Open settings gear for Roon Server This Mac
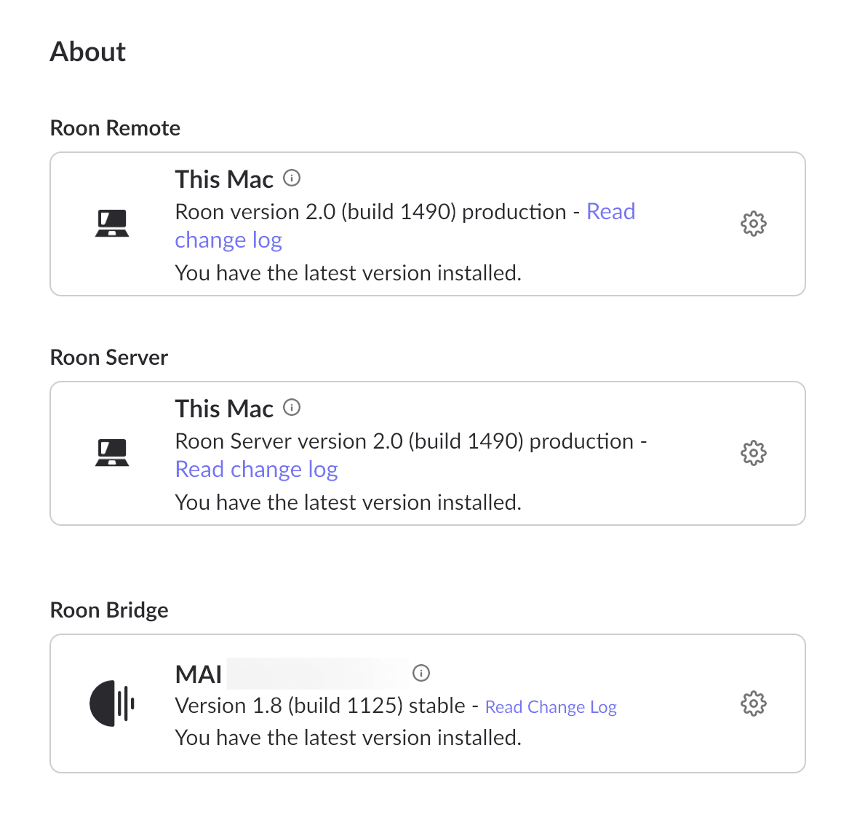The width and height of the screenshot is (857, 820). pyautogui.click(x=753, y=453)
